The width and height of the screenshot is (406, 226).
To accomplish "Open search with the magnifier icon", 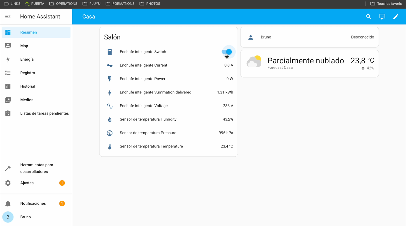I will pyautogui.click(x=369, y=16).
